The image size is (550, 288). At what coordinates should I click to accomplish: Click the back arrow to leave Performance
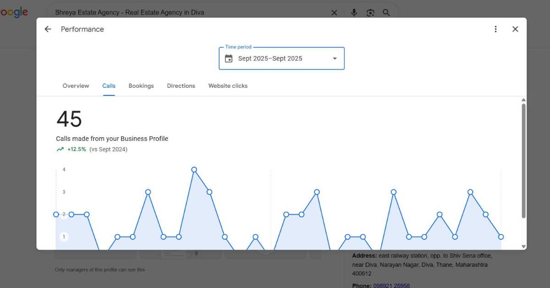click(x=48, y=29)
